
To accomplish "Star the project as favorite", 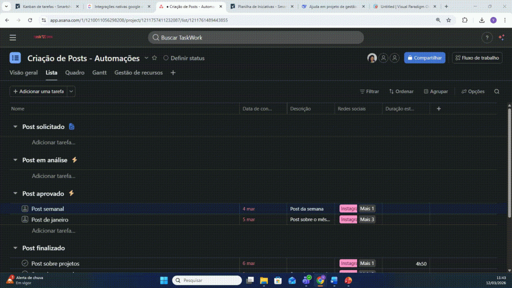I will [x=154, y=58].
